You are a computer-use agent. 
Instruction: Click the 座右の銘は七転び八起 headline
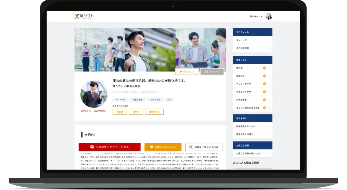149,80
